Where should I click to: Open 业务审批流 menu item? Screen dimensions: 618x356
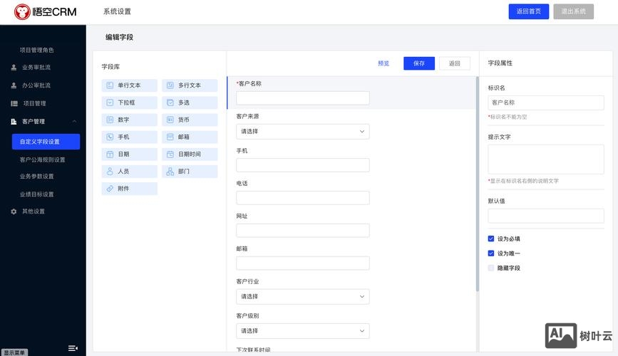coord(36,68)
